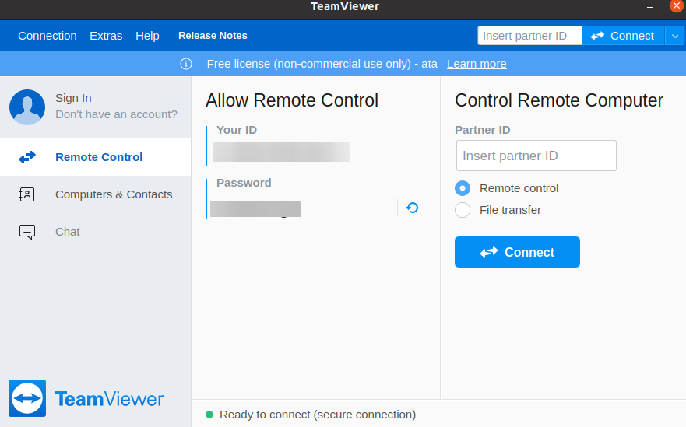
Task: Click the TeamViewer logo icon
Action: coord(27,398)
